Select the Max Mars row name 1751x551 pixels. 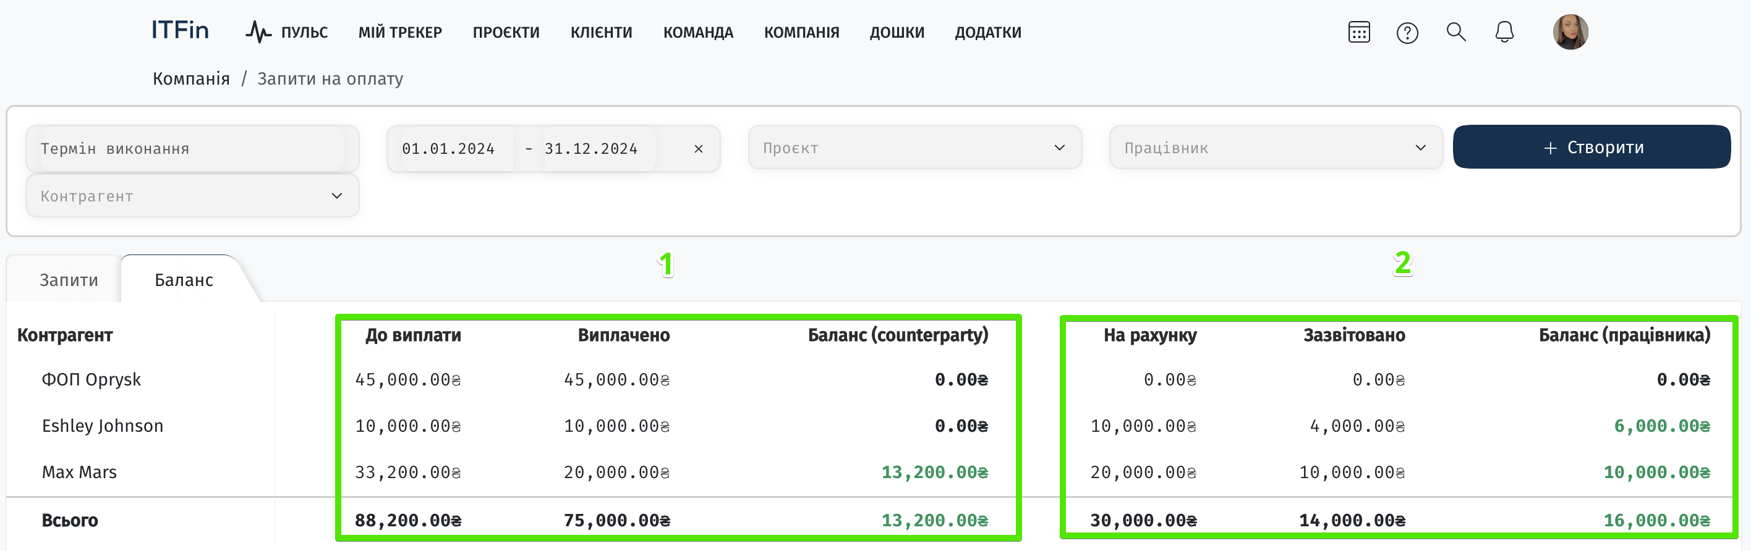[x=80, y=472]
